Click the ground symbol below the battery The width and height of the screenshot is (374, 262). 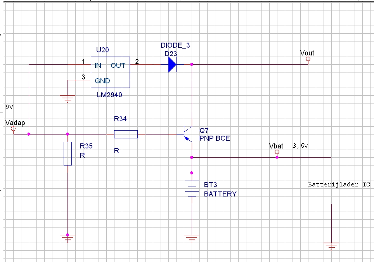[192, 238]
